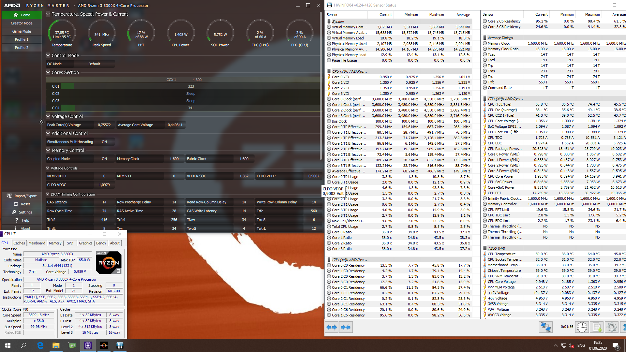This screenshot has height=352, width=626.
Task: Reset the HWiNFO clock timer icon
Action: pyautogui.click(x=582, y=327)
